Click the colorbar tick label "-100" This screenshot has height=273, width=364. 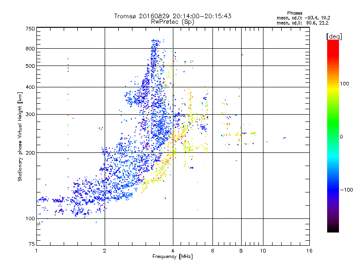(346, 190)
